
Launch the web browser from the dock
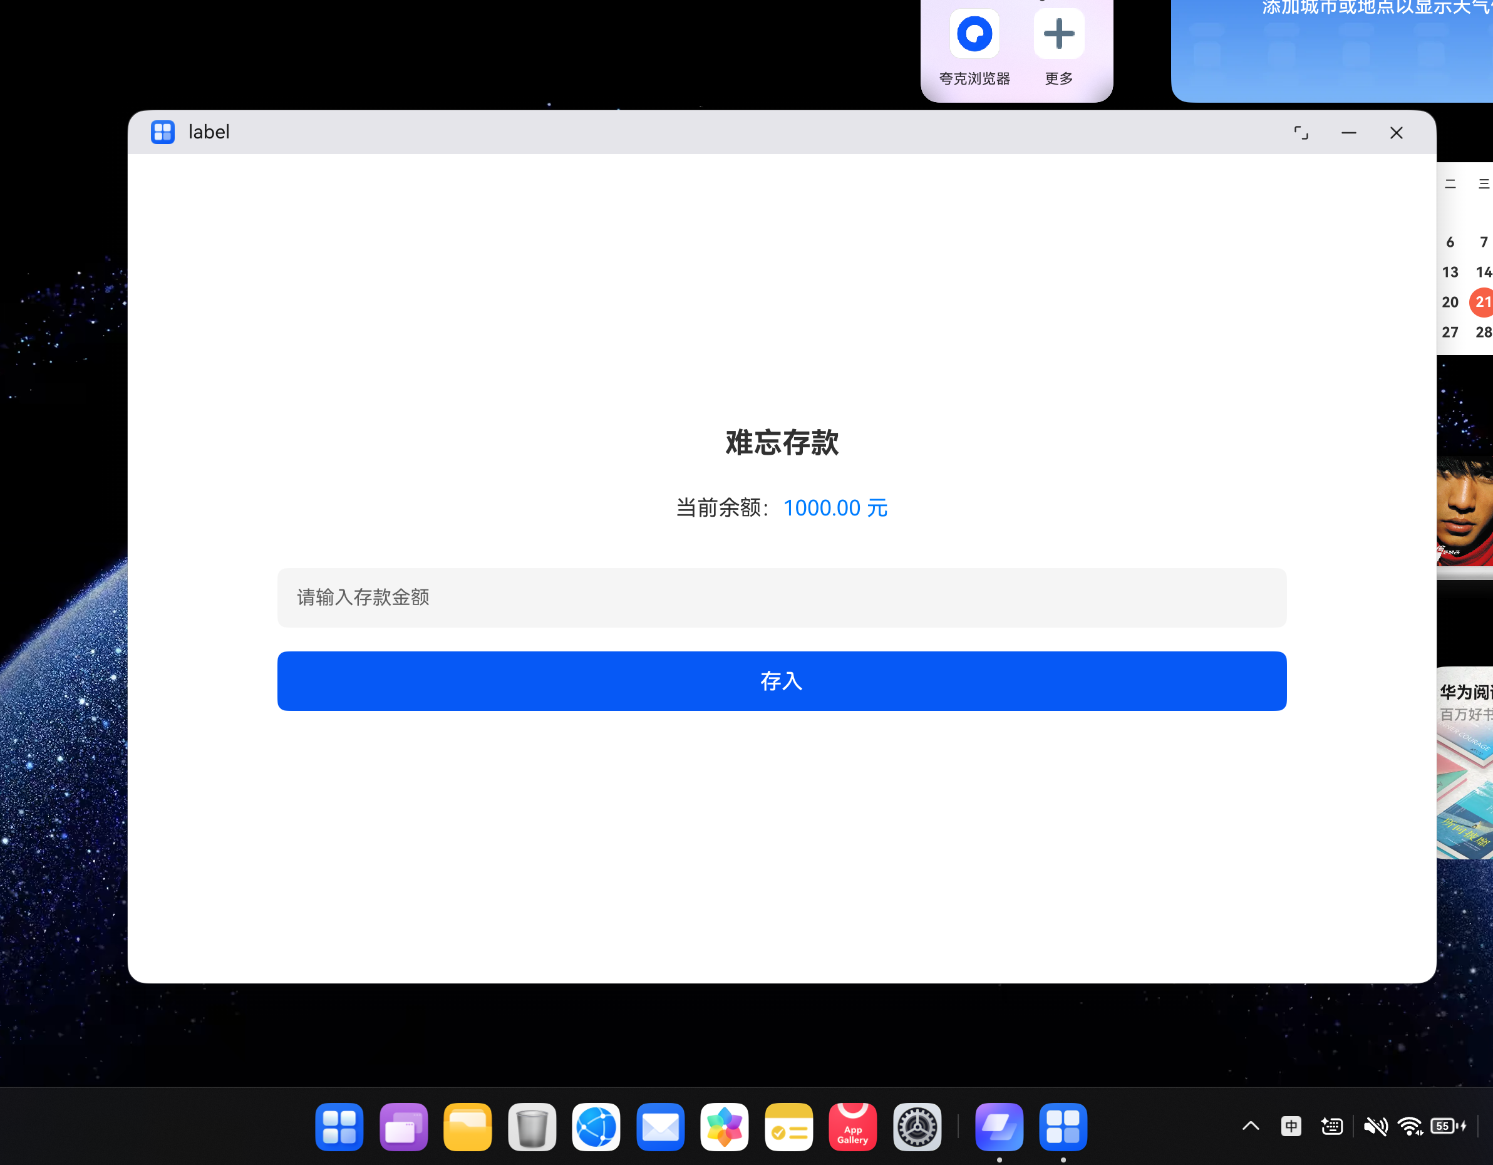tap(596, 1127)
